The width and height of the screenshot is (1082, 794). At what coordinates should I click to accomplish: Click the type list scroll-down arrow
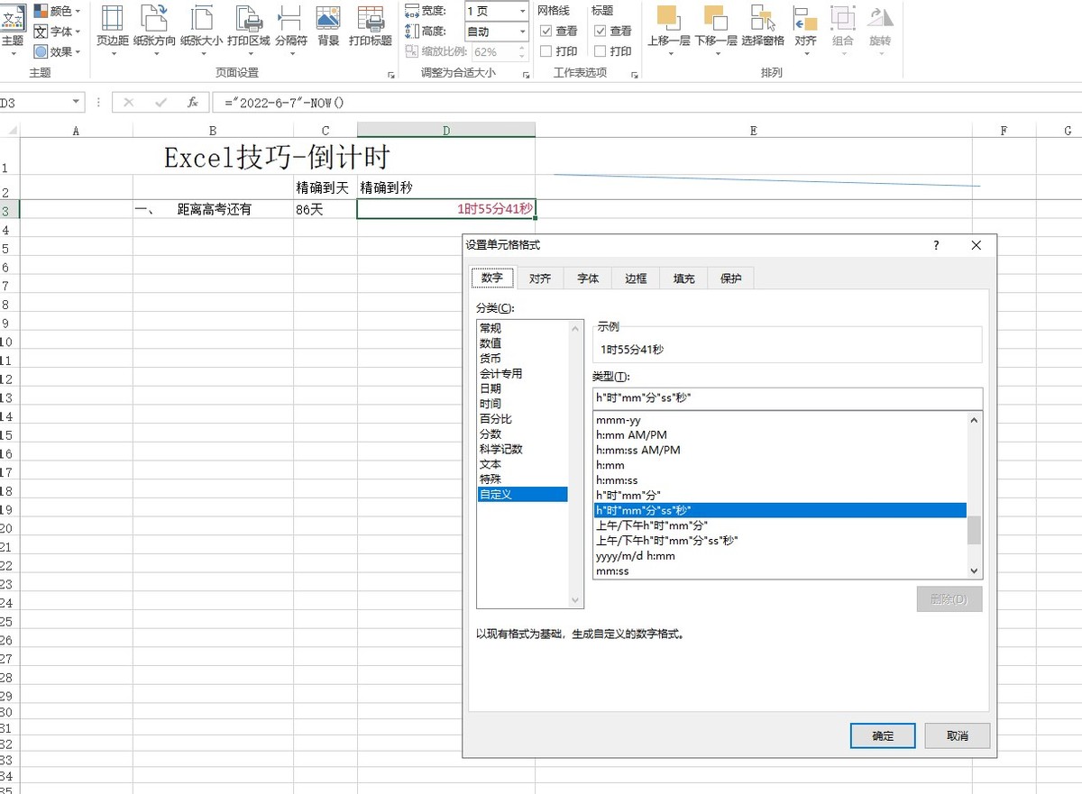point(974,570)
